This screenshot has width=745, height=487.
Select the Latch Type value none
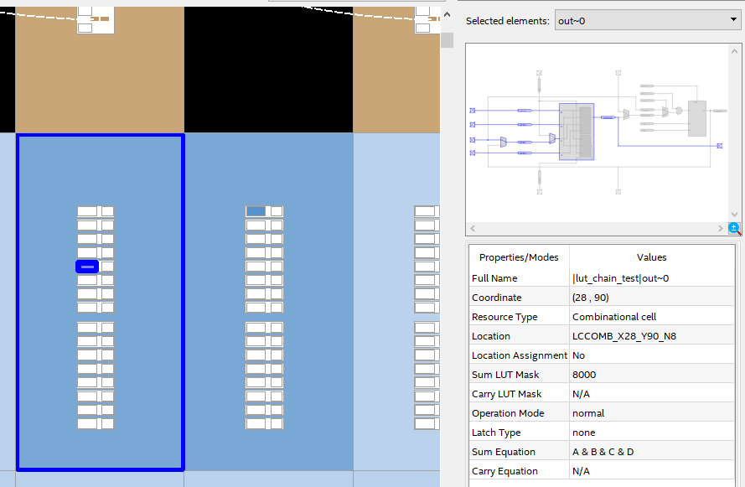583,433
